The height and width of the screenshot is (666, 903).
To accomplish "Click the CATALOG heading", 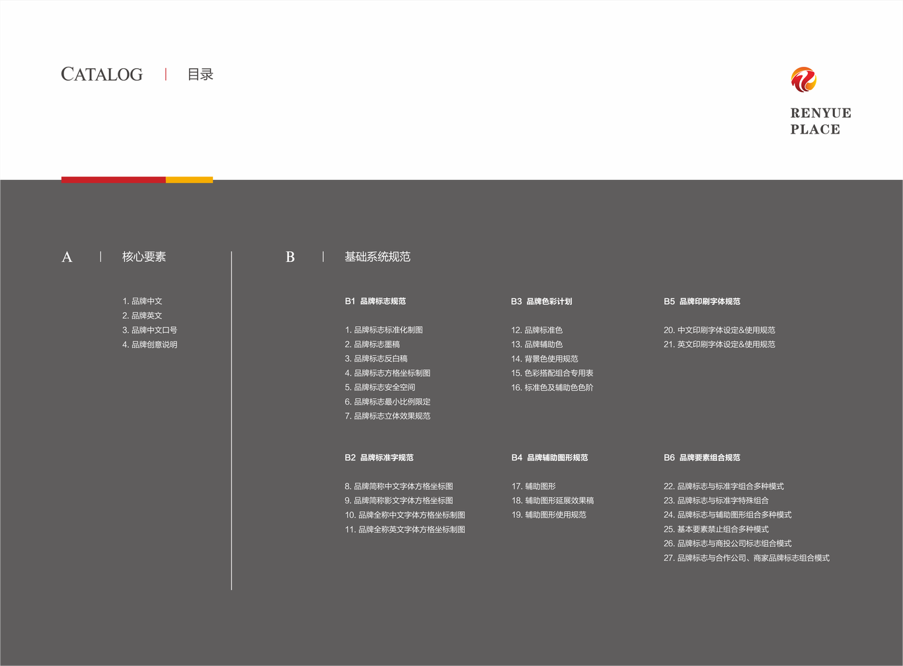I will click(x=102, y=74).
